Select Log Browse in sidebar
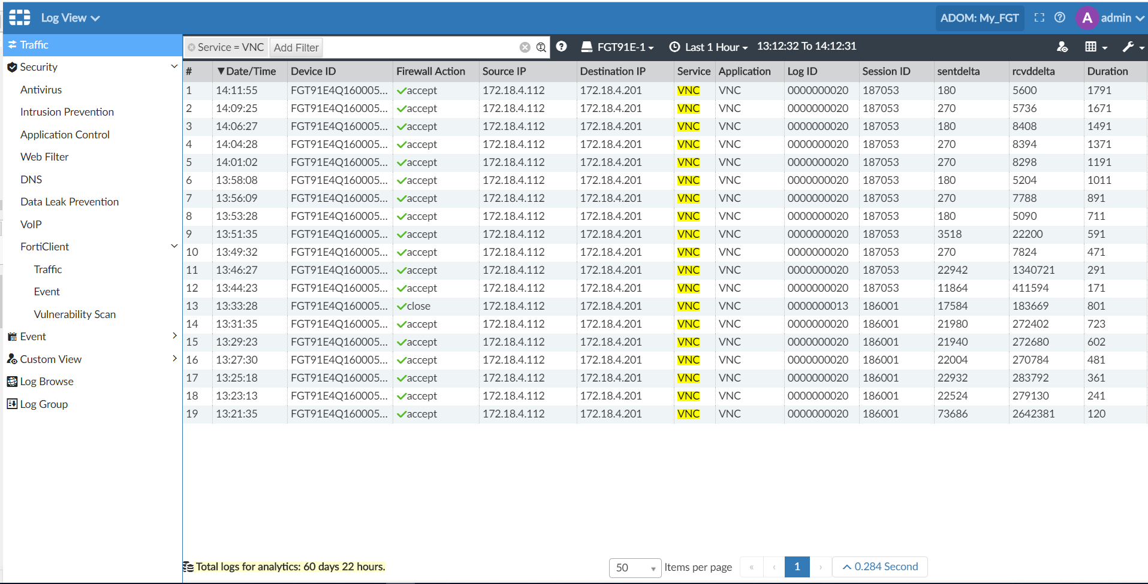Image resolution: width=1148 pixels, height=584 pixels. 46,382
